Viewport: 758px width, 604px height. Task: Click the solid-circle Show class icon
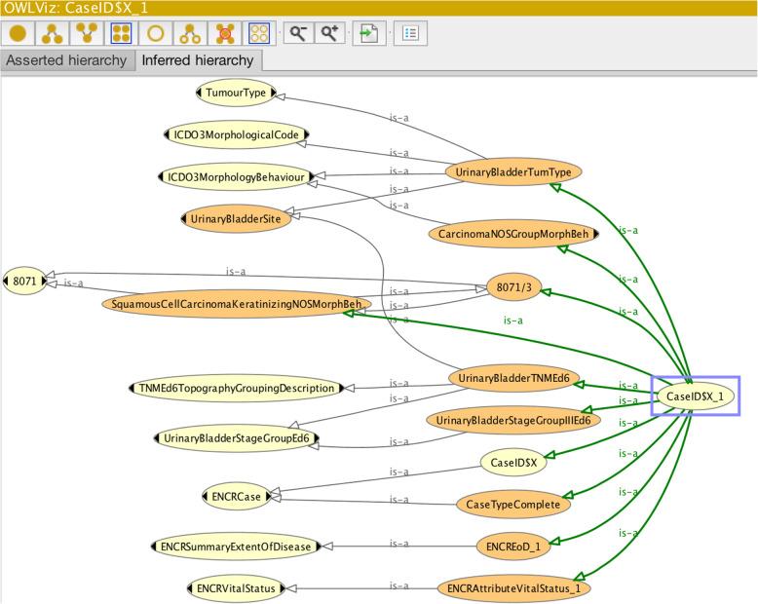(x=19, y=32)
